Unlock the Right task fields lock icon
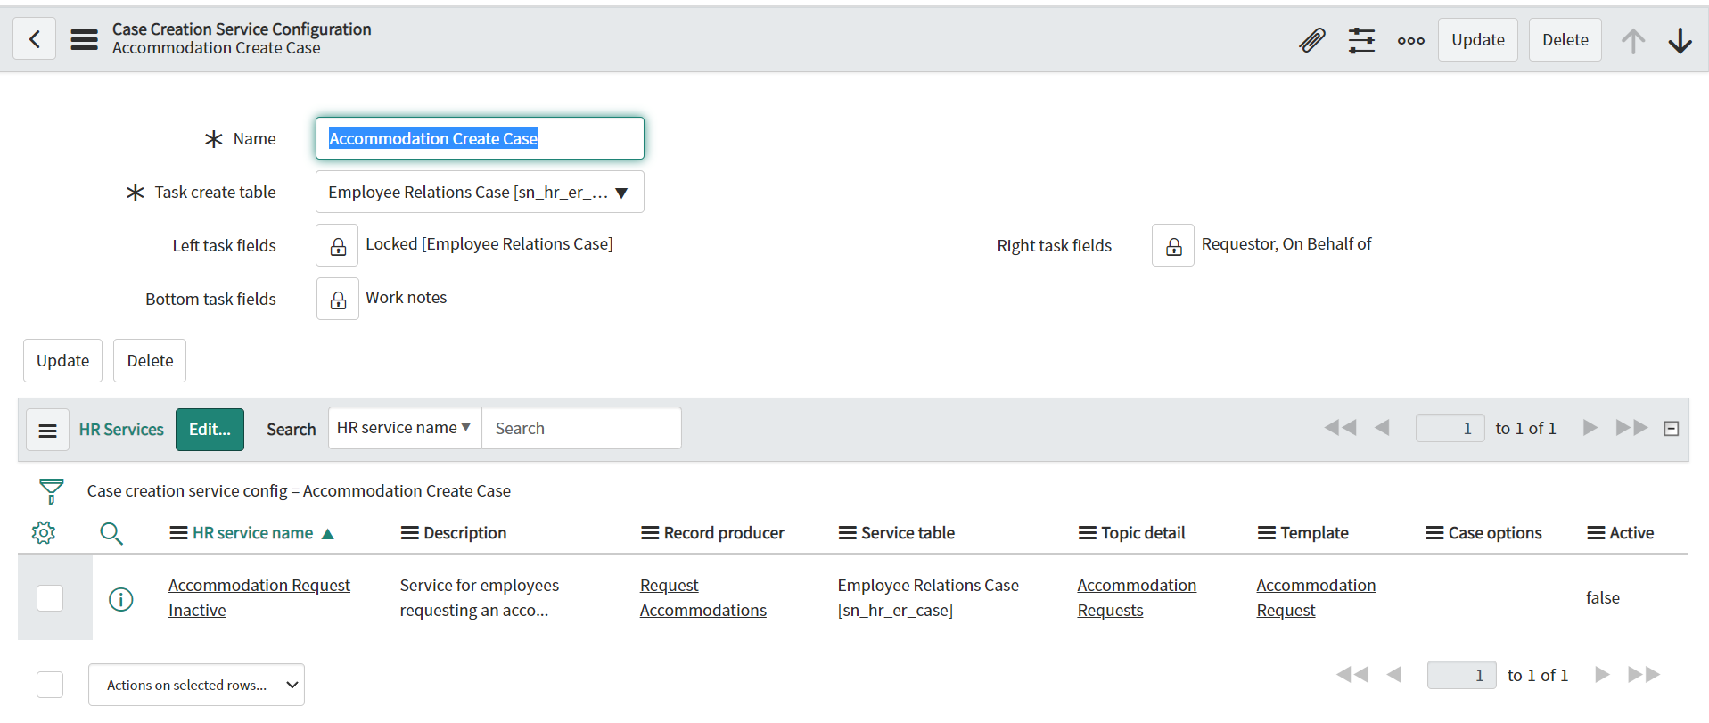This screenshot has width=1709, height=723. (1173, 245)
